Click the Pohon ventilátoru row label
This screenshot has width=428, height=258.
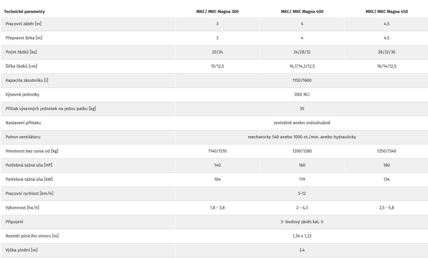(x=23, y=137)
